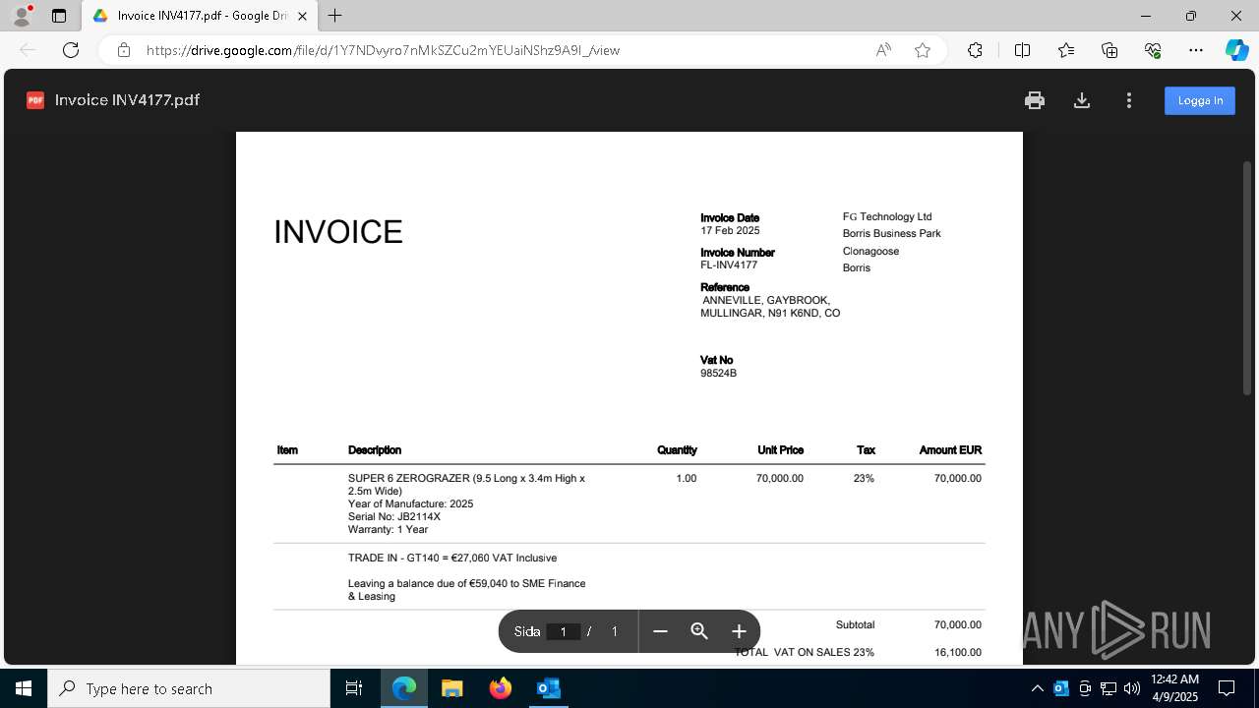Screen dimensions: 1259x708
Task: Go back in browser history
Action: (28, 50)
